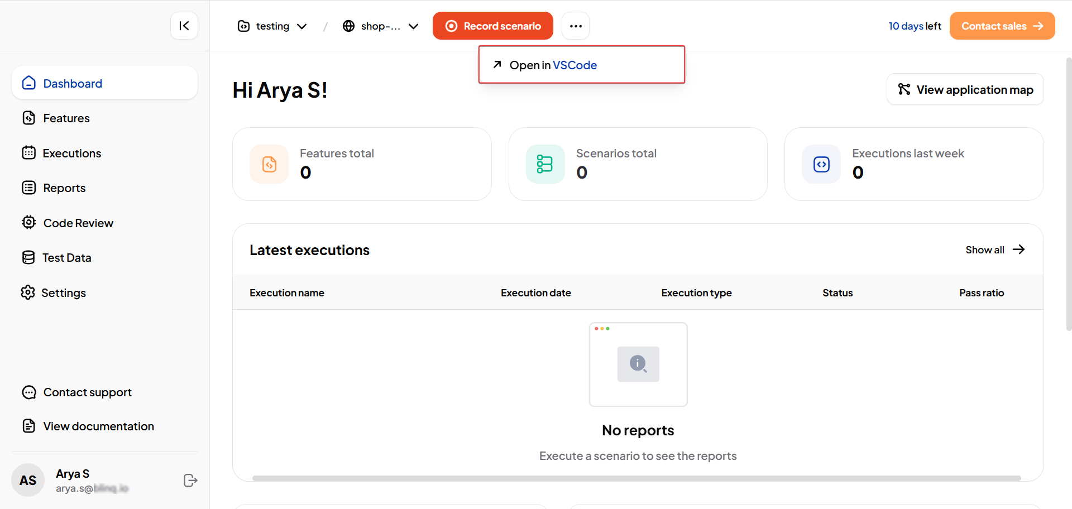The height and width of the screenshot is (509, 1072).
Task: Click the no-reports placeholder illustration
Action: pos(638,364)
